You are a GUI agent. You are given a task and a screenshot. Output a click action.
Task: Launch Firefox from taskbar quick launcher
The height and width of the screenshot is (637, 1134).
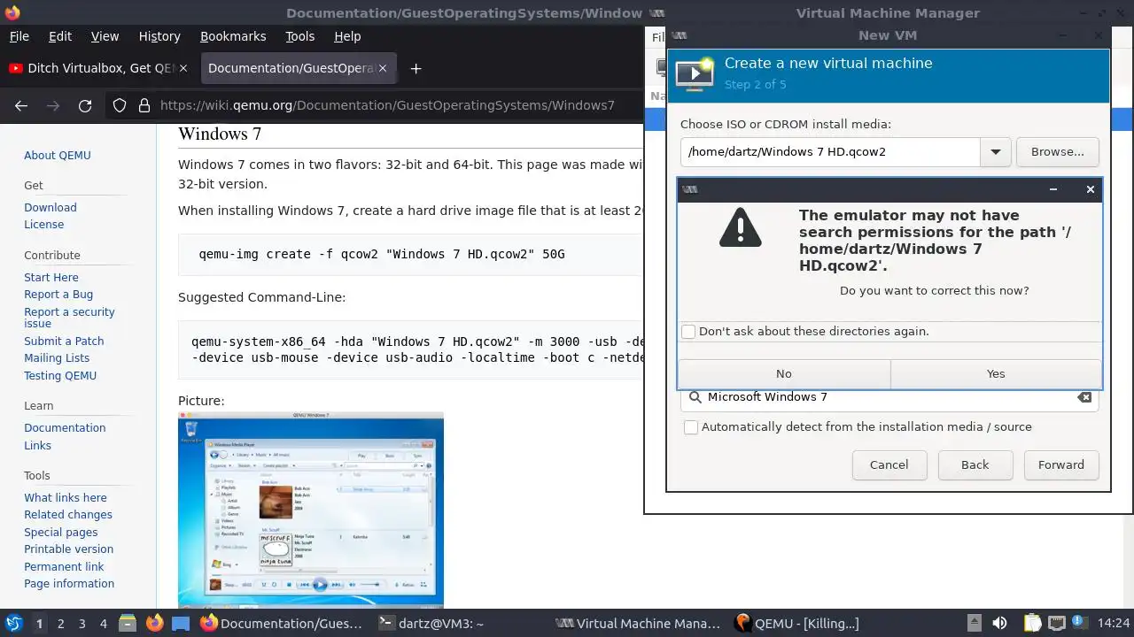(x=154, y=623)
